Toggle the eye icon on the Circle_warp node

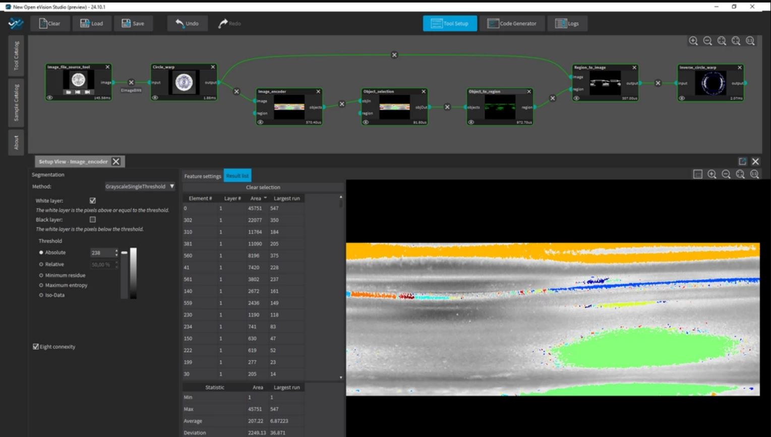[x=154, y=97]
